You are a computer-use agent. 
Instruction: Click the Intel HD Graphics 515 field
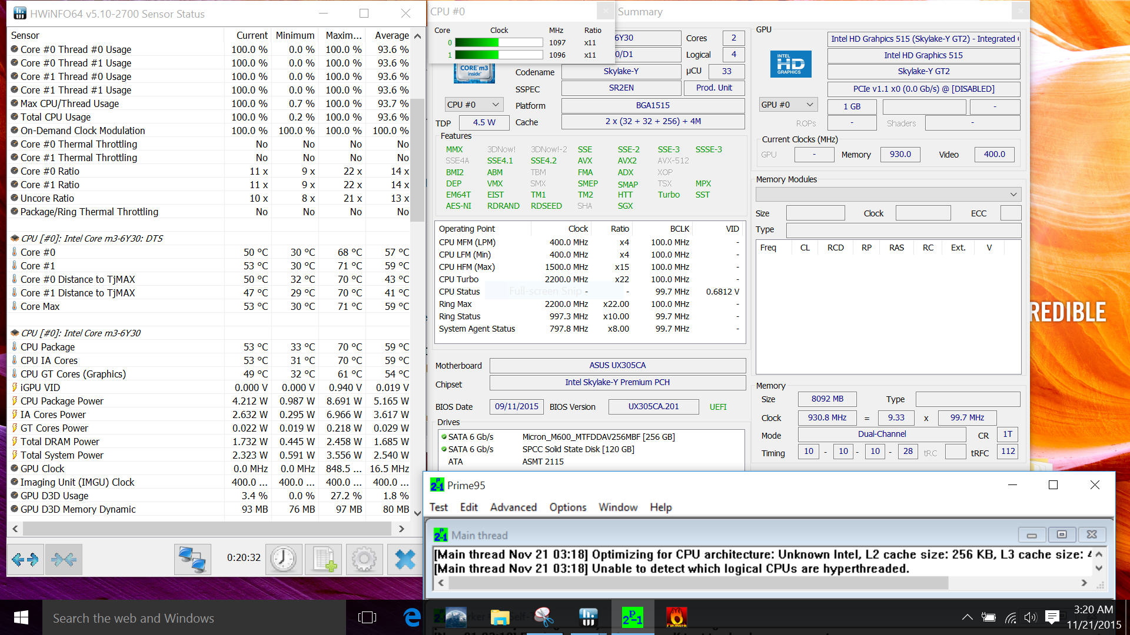pos(923,55)
